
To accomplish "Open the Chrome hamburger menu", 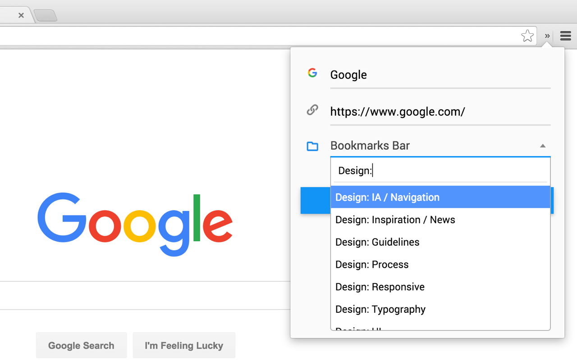I will pos(565,36).
